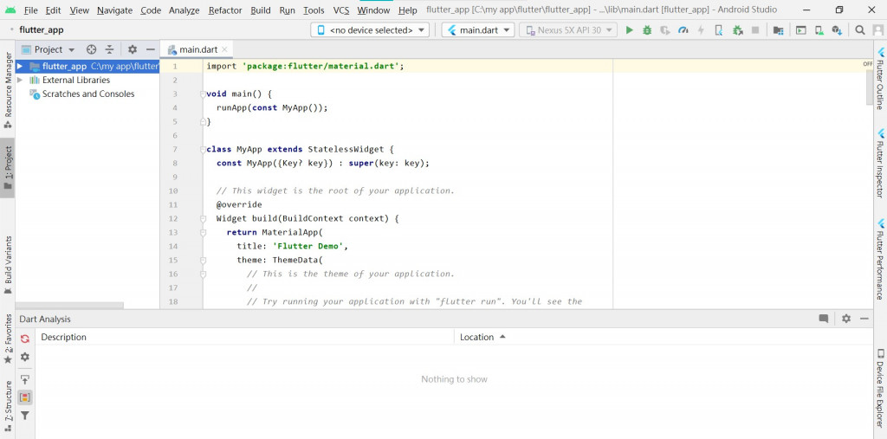
Task: Restart Dart Analysis Server icon
Action: tap(25, 339)
